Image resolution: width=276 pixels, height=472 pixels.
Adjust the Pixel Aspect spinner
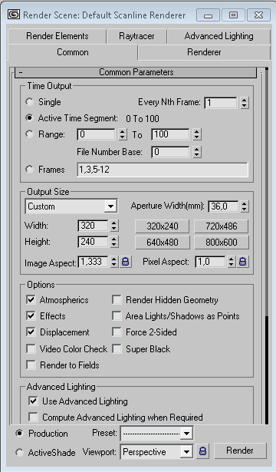click(x=231, y=262)
